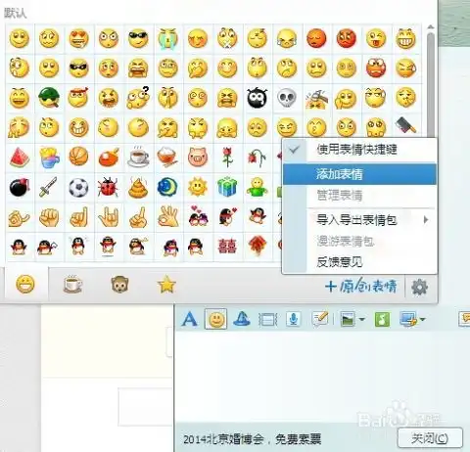Viewport: 470px width, 452px height.
Task: Select the basketball emoji
Action: tap(78, 157)
